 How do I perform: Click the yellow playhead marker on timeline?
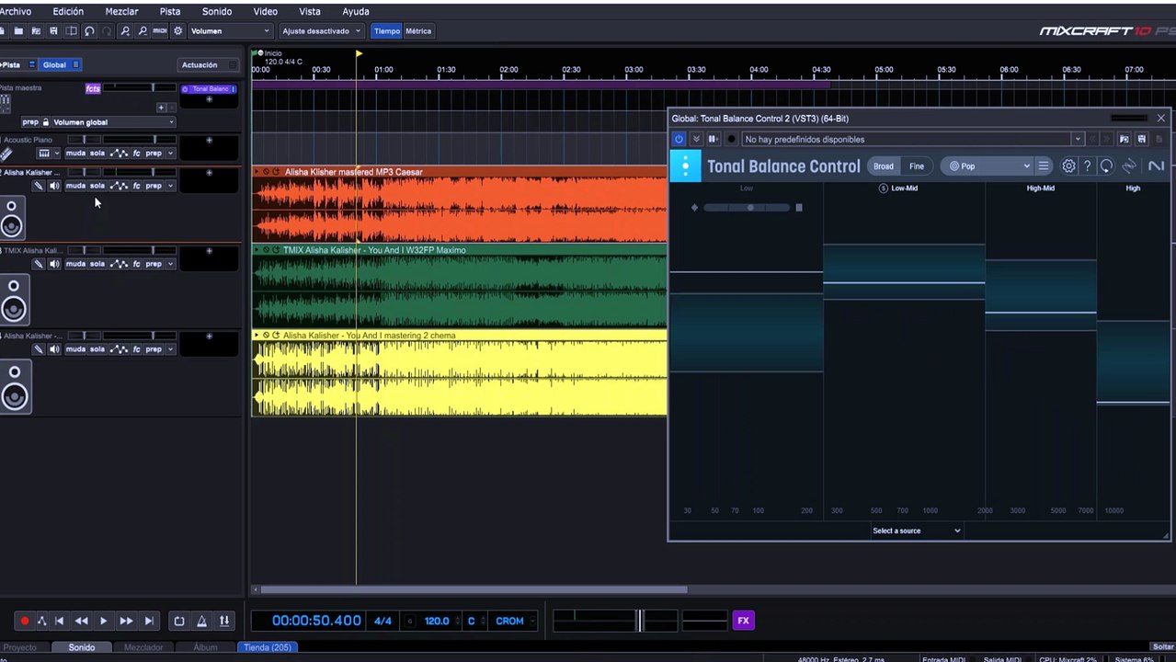coord(359,53)
